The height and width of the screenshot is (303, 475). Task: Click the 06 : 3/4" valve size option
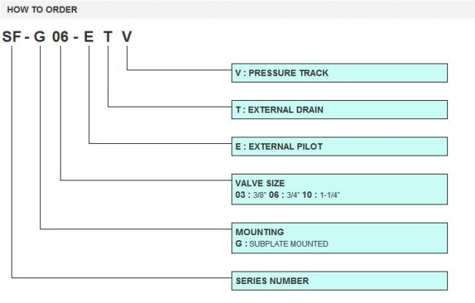pyautogui.click(x=284, y=195)
